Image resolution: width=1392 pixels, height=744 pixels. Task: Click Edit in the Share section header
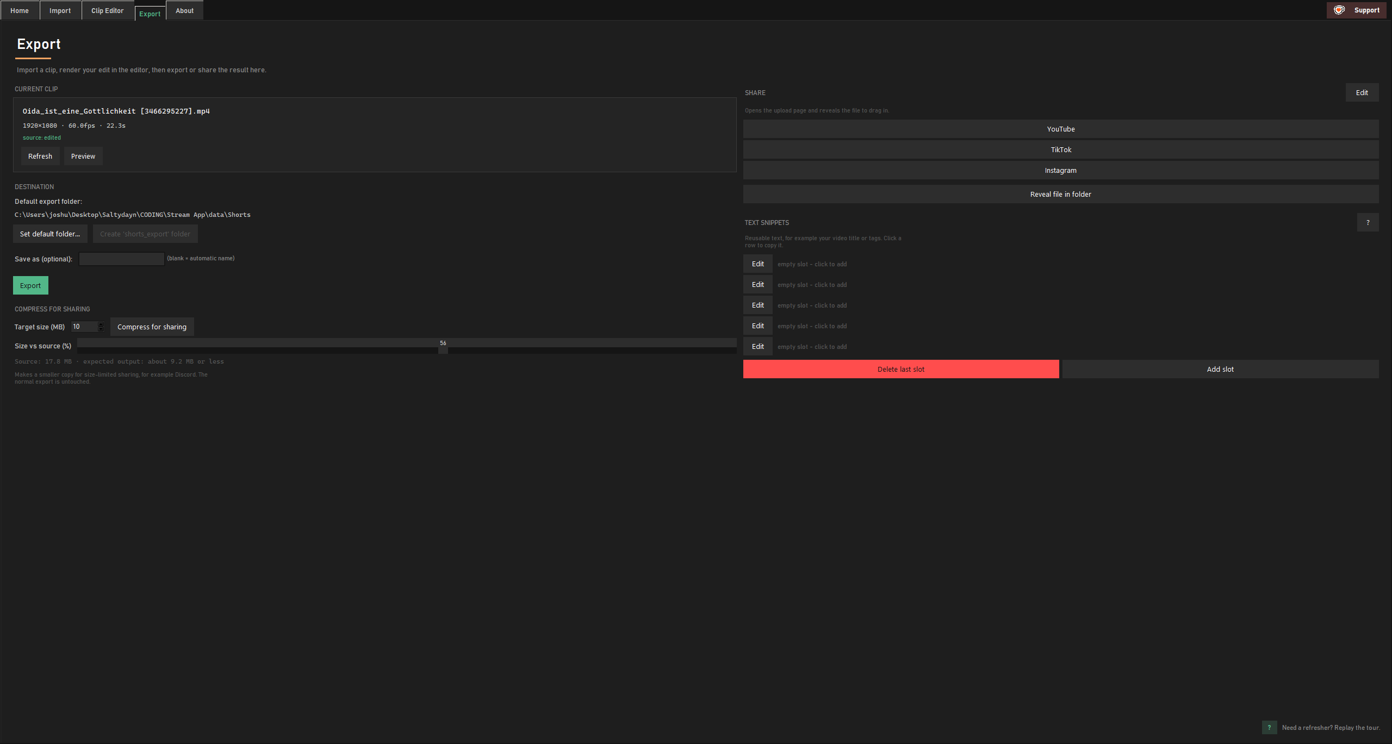pyautogui.click(x=1362, y=92)
